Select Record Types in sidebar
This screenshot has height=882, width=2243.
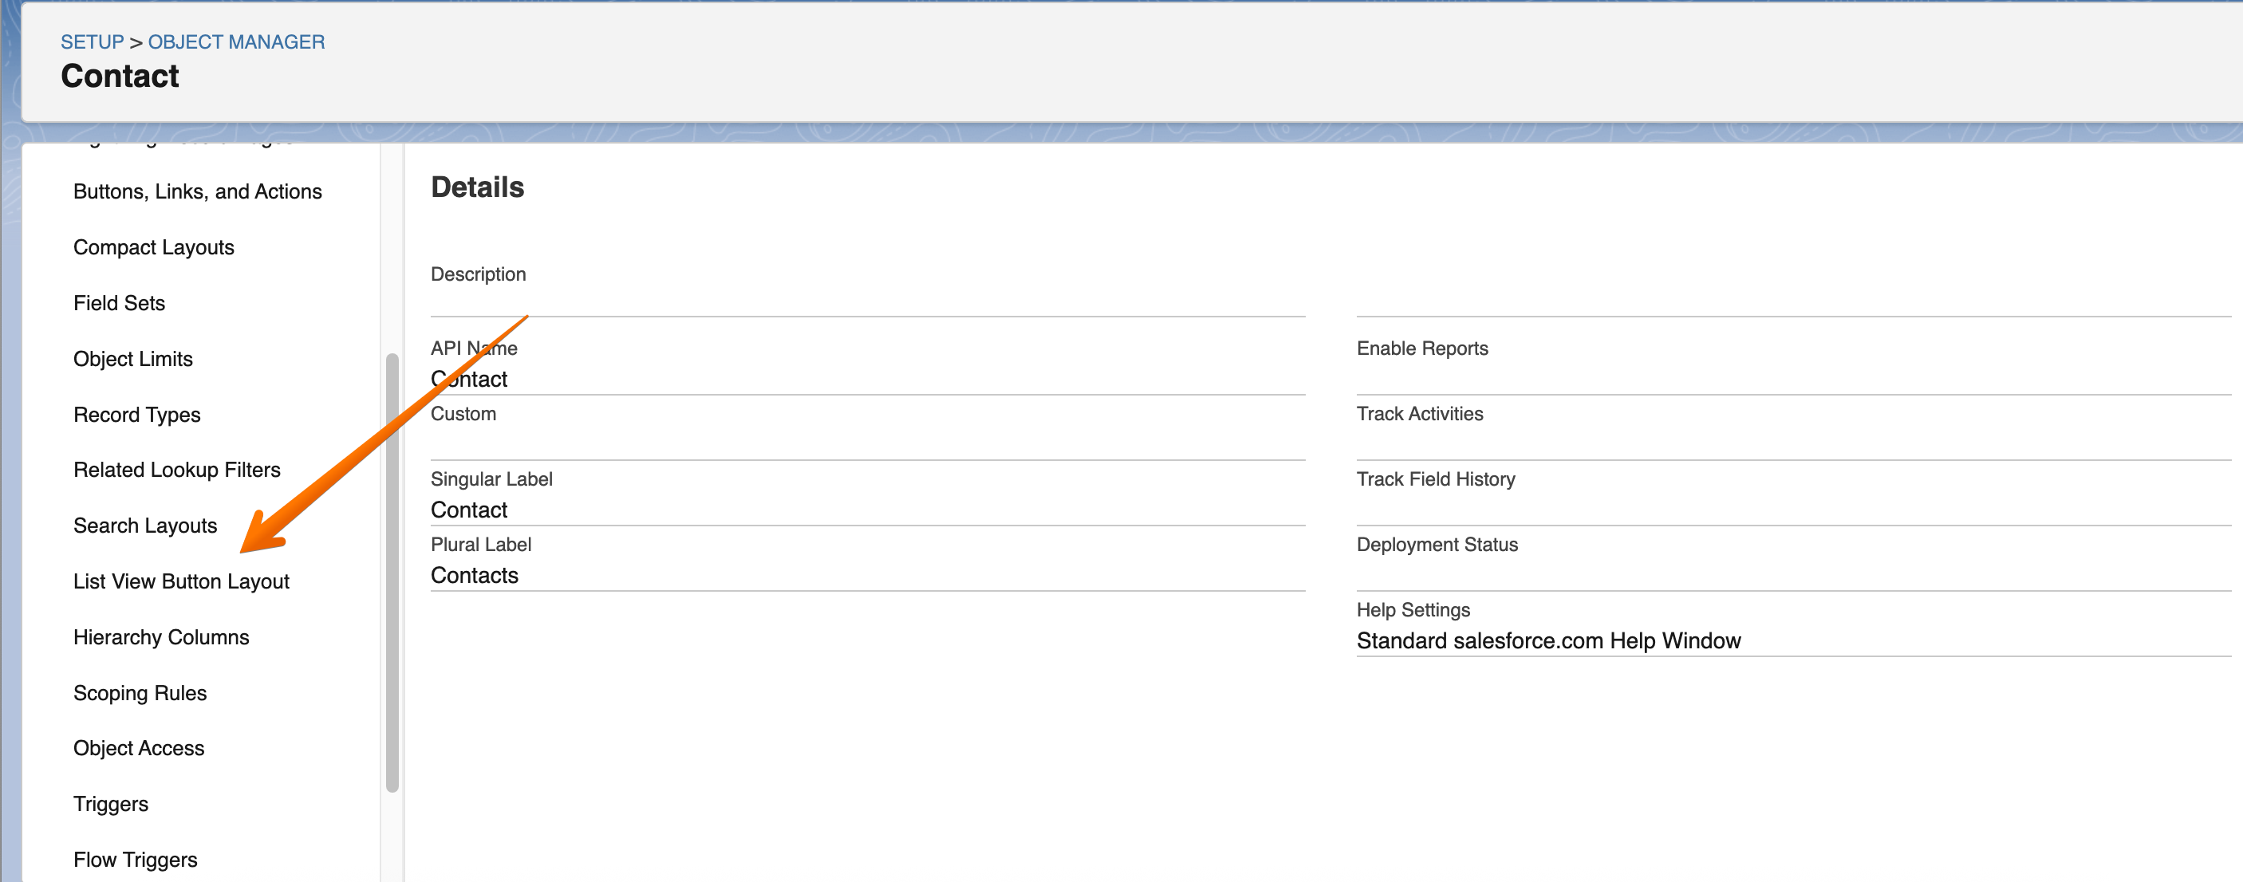136,415
